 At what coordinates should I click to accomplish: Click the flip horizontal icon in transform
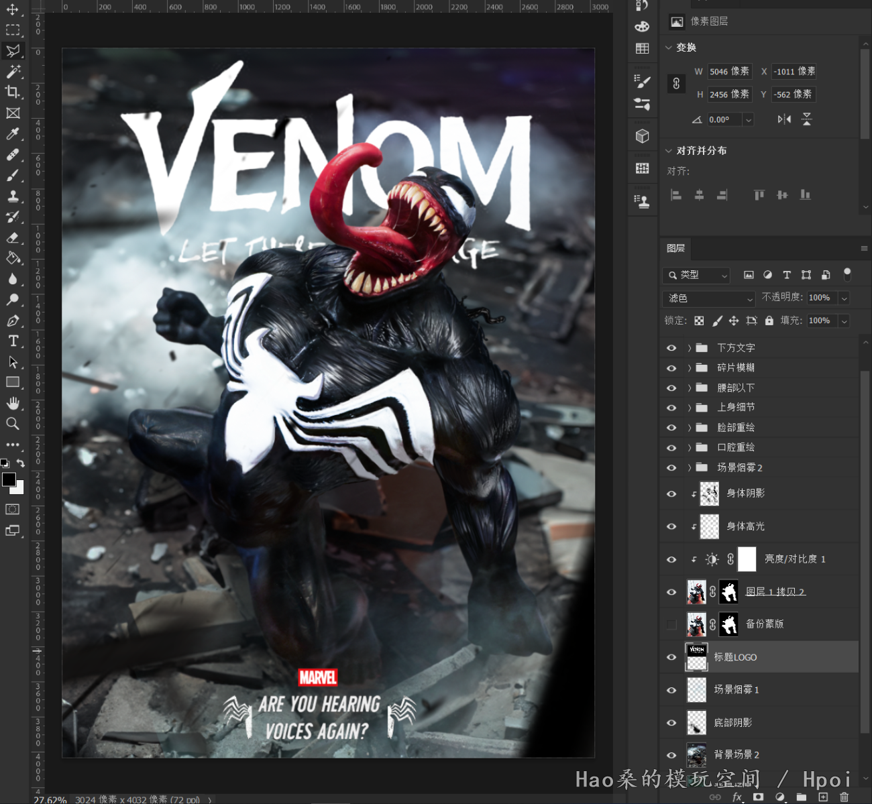click(x=784, y=119)
